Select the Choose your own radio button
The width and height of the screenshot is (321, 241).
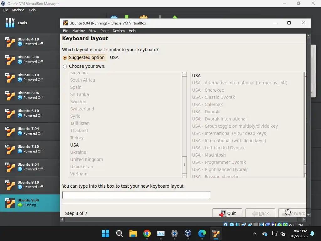65,67
